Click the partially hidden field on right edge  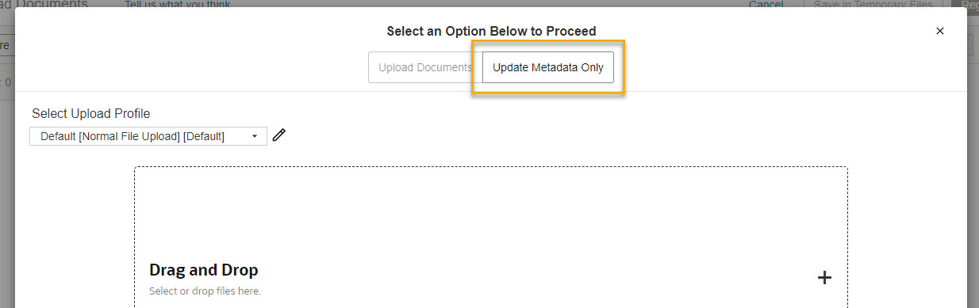[x=973, y=45]
